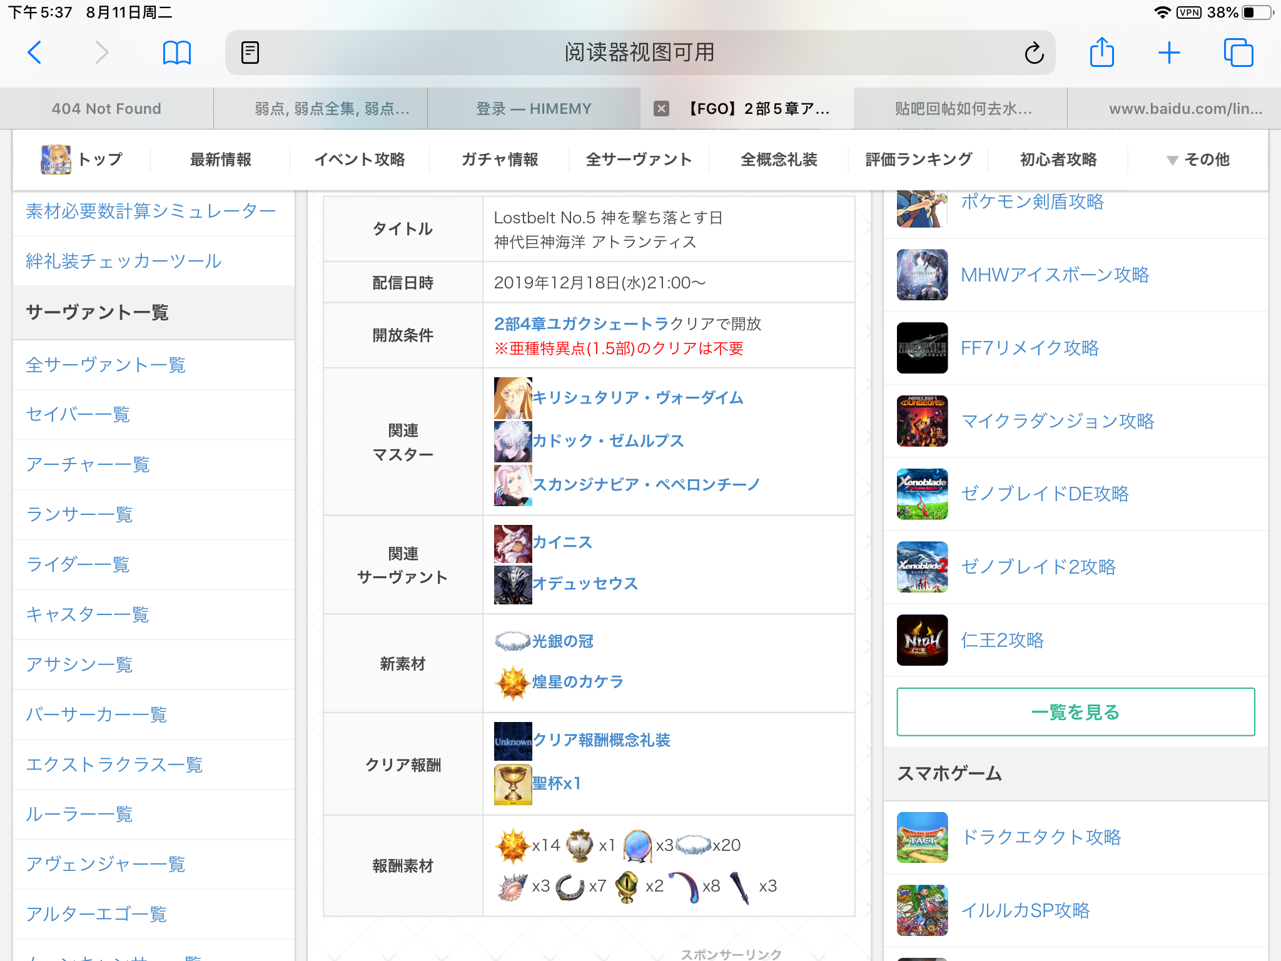Tap the Safari forward arrow
Screen dimensions: 1281x961
101,53
